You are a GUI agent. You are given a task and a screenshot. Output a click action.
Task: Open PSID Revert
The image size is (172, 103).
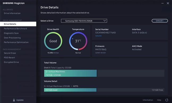pyautogui.click(x=9, y=57)
